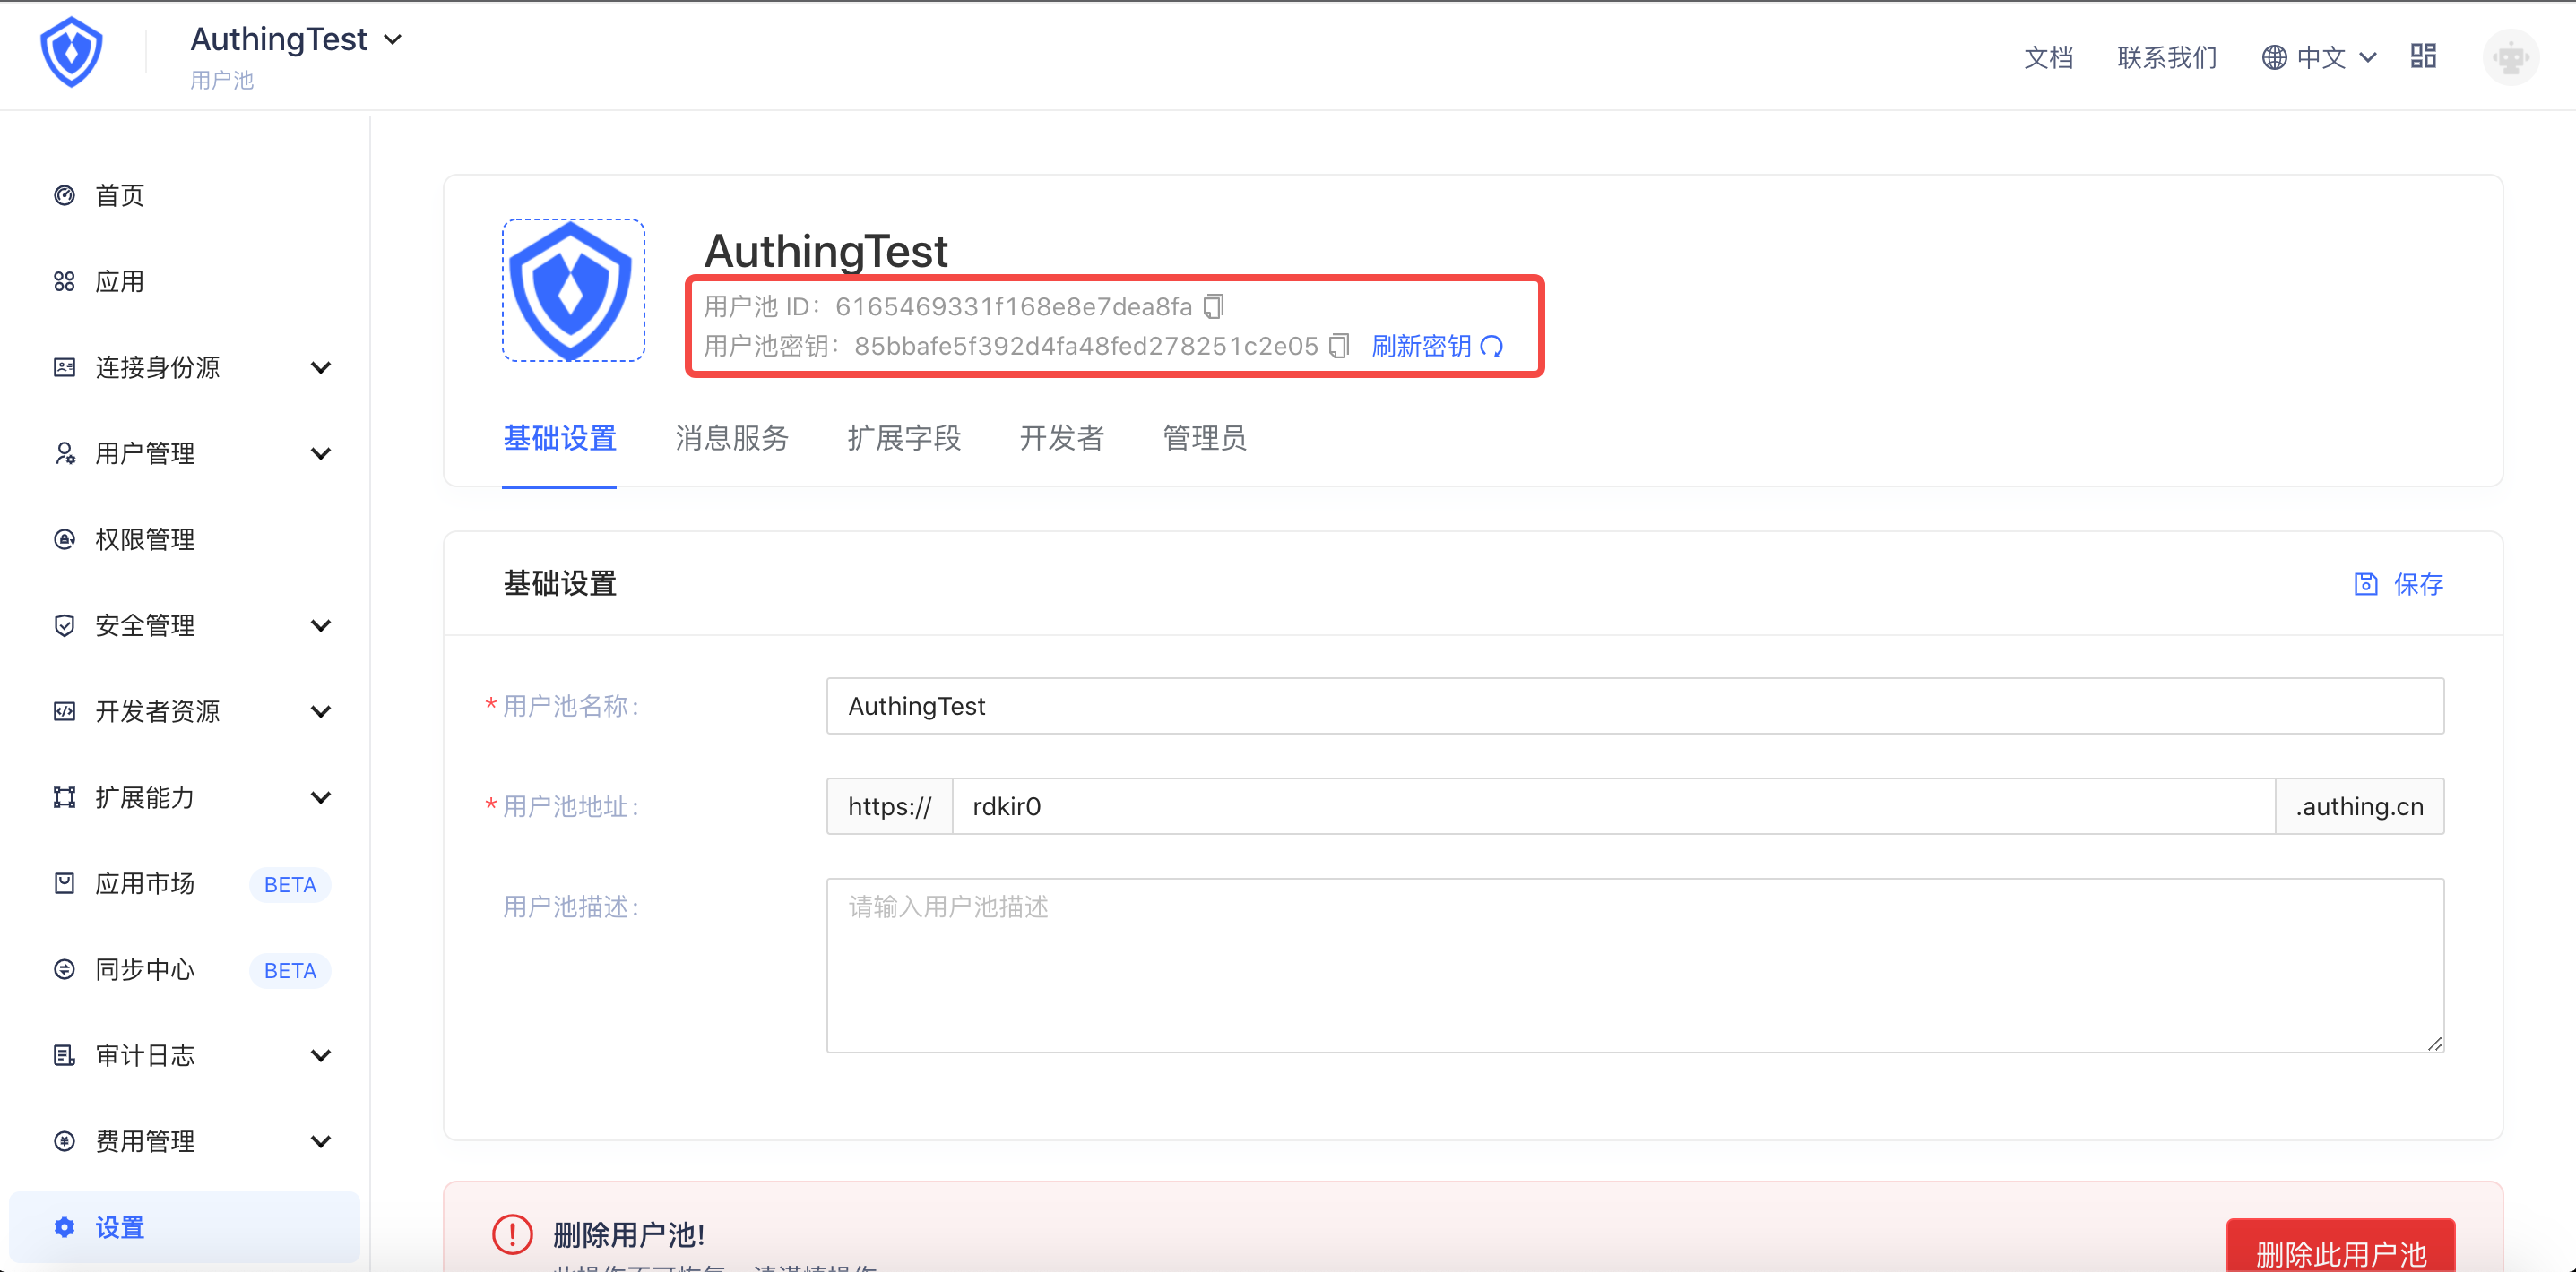This screenshot has width=2576, height=1272.
Task: Switch to the 消息服务 tab
Action: [731, 438]
